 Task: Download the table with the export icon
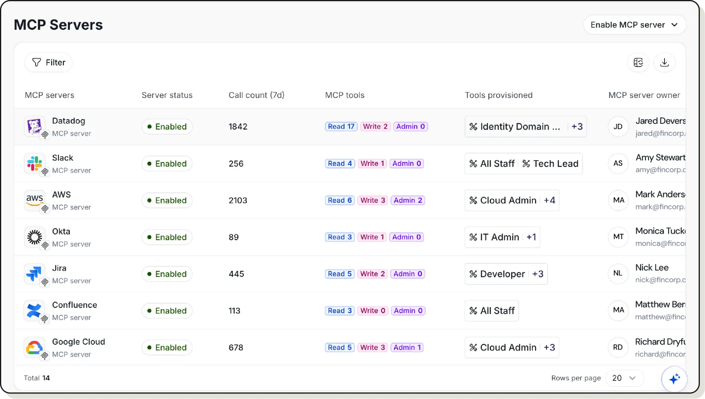[665, 62]
